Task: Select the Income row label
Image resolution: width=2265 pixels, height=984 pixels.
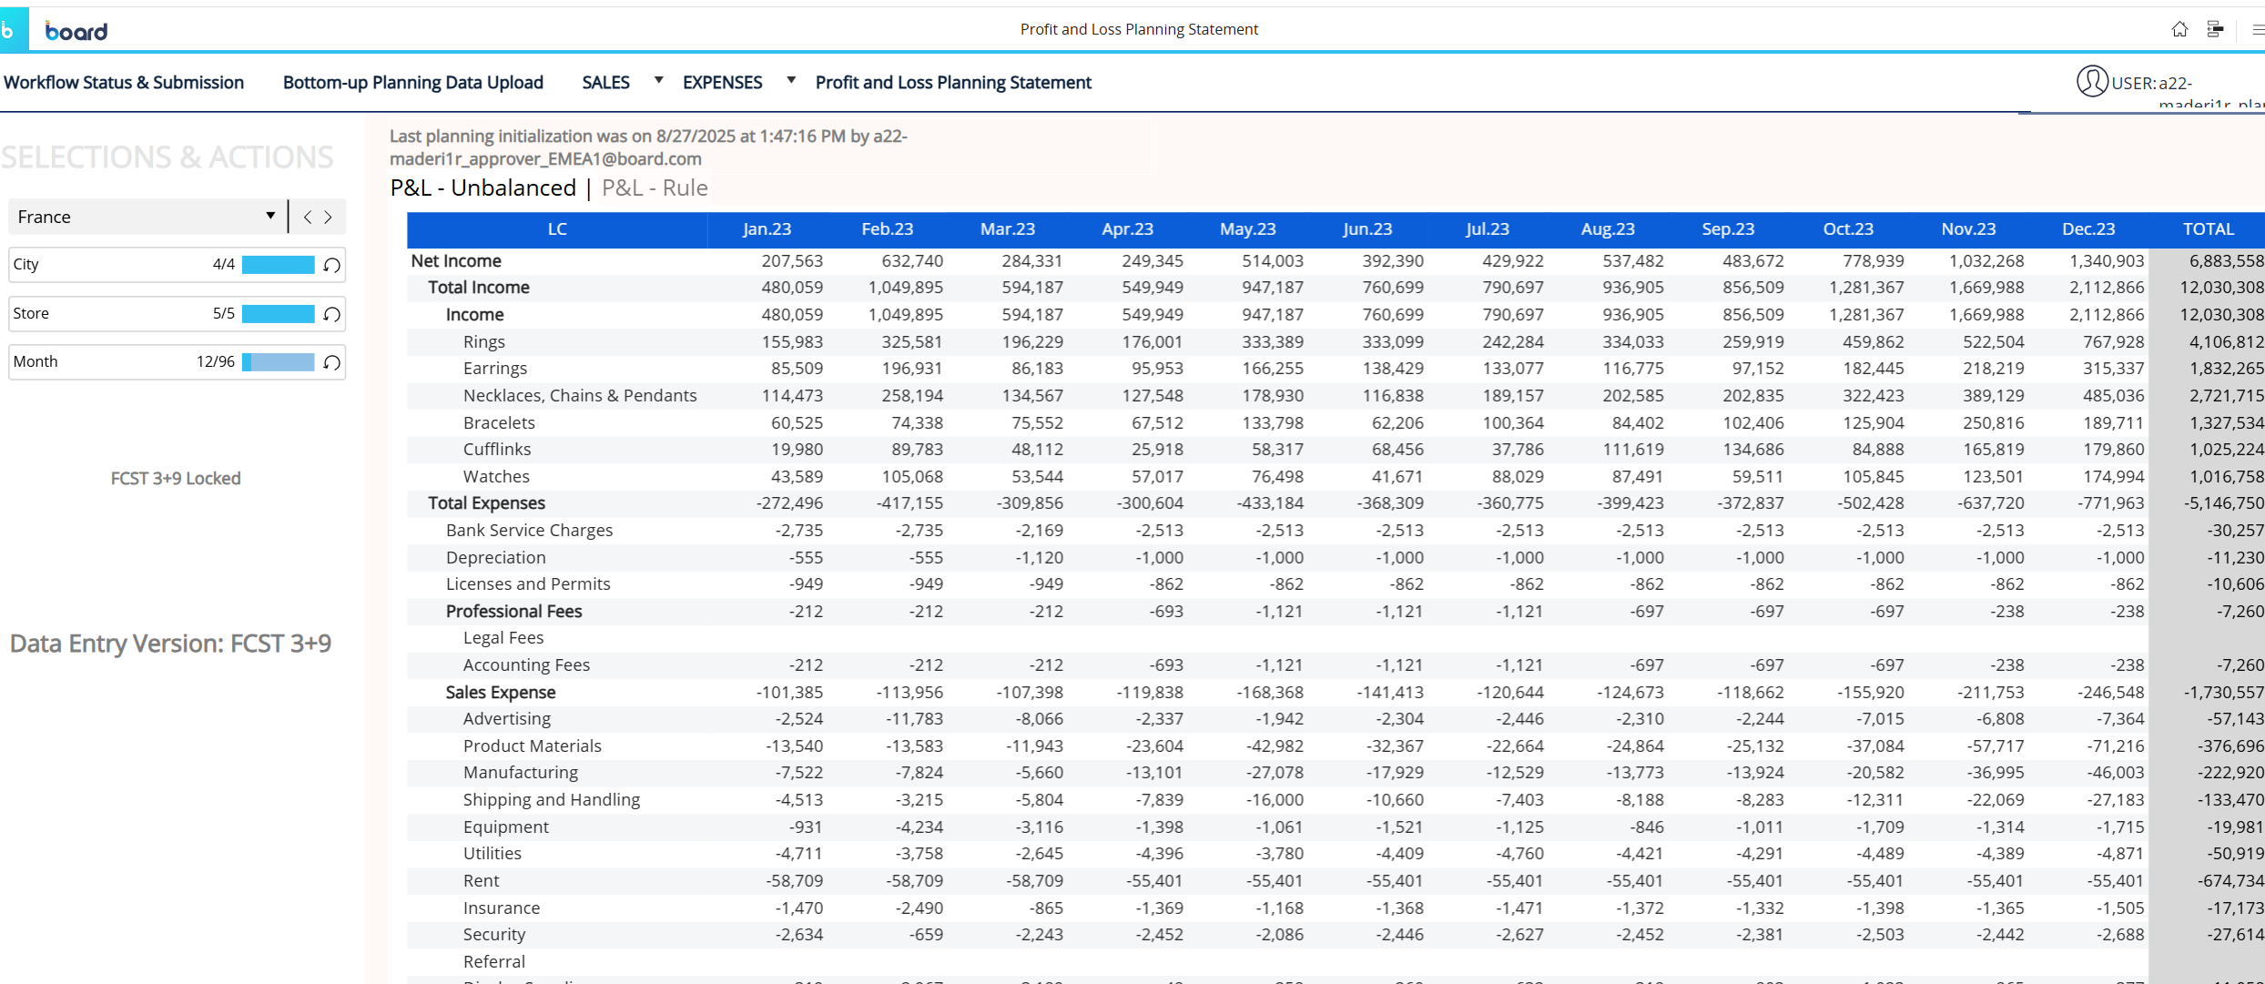Action: (474, 315)
